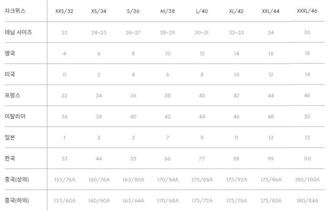Select the 한국 row label
The width and height of the screenshot is (330, 211).
(10, 158)
